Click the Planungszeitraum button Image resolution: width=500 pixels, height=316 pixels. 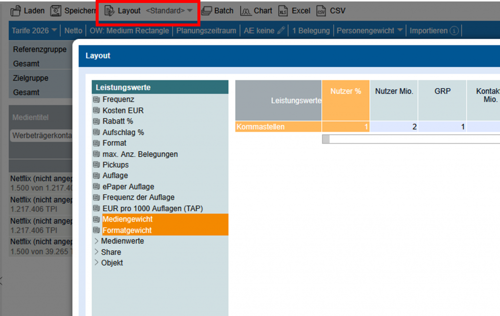[206, 30]
